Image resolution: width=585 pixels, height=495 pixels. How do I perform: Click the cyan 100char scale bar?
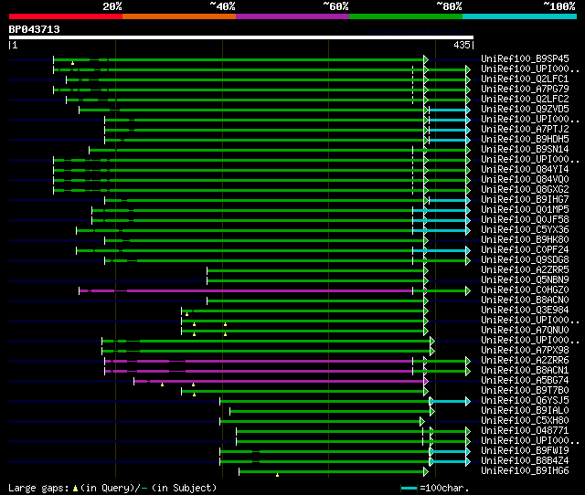pos(409,488)
